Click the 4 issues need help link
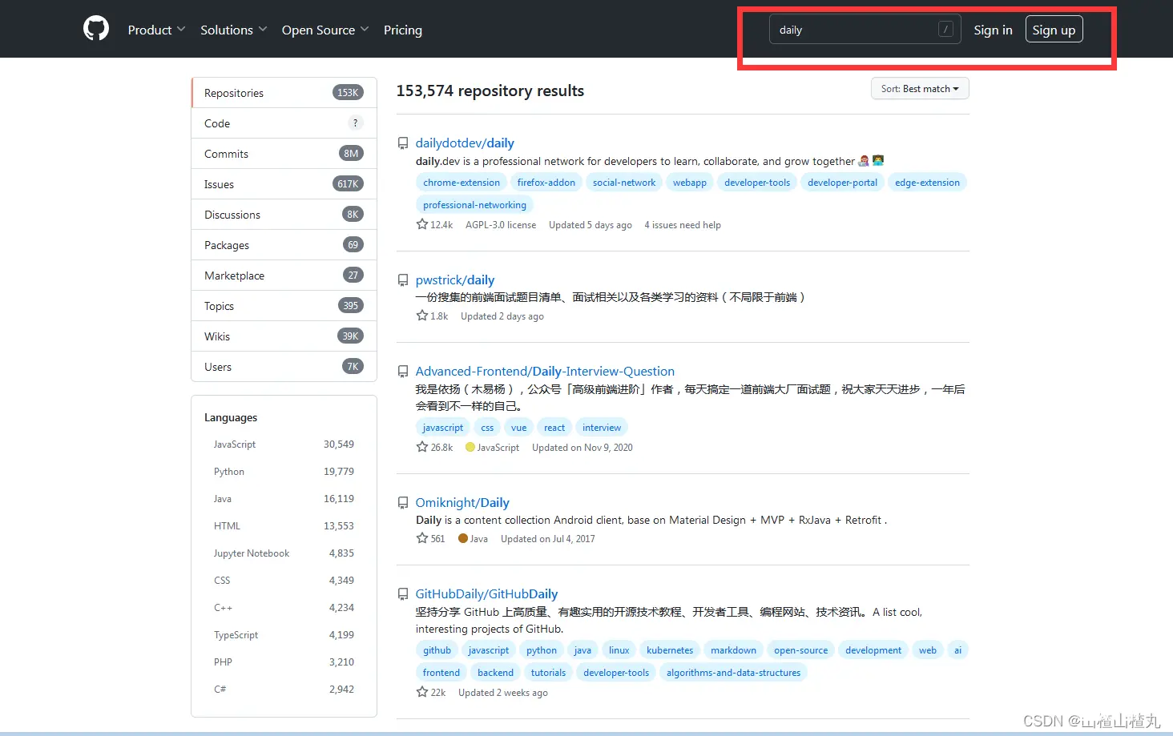The image size is (1173, 736). (x=683, y=225)
